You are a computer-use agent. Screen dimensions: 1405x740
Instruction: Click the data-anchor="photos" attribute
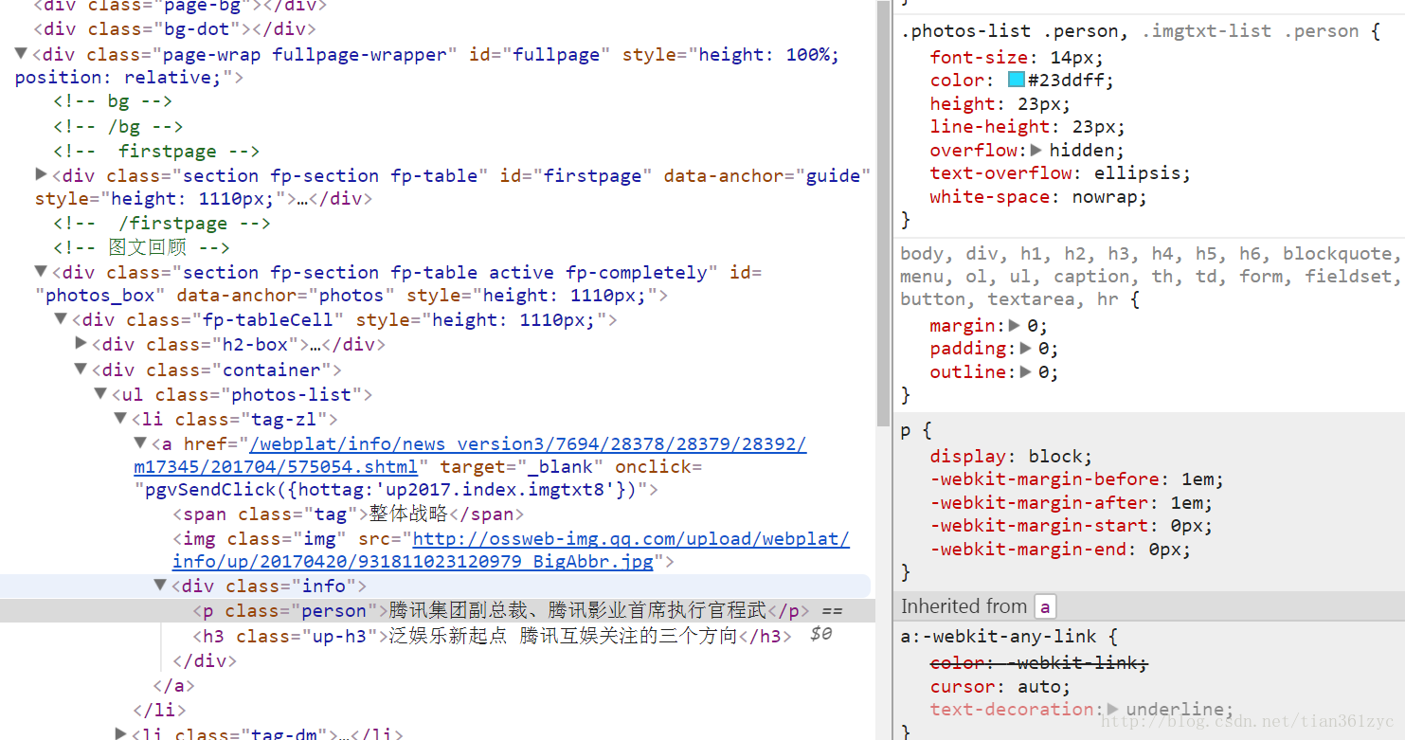tap(287, 296)
